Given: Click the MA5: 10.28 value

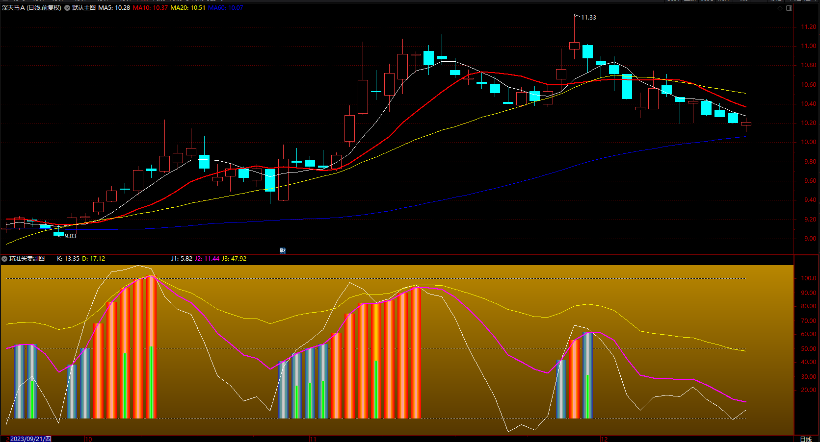Looking at the screenshot, I should (x=114, y=8).
